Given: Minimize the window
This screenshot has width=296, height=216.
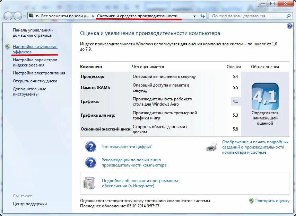Looking at the screenshot, I should [263, 4].
